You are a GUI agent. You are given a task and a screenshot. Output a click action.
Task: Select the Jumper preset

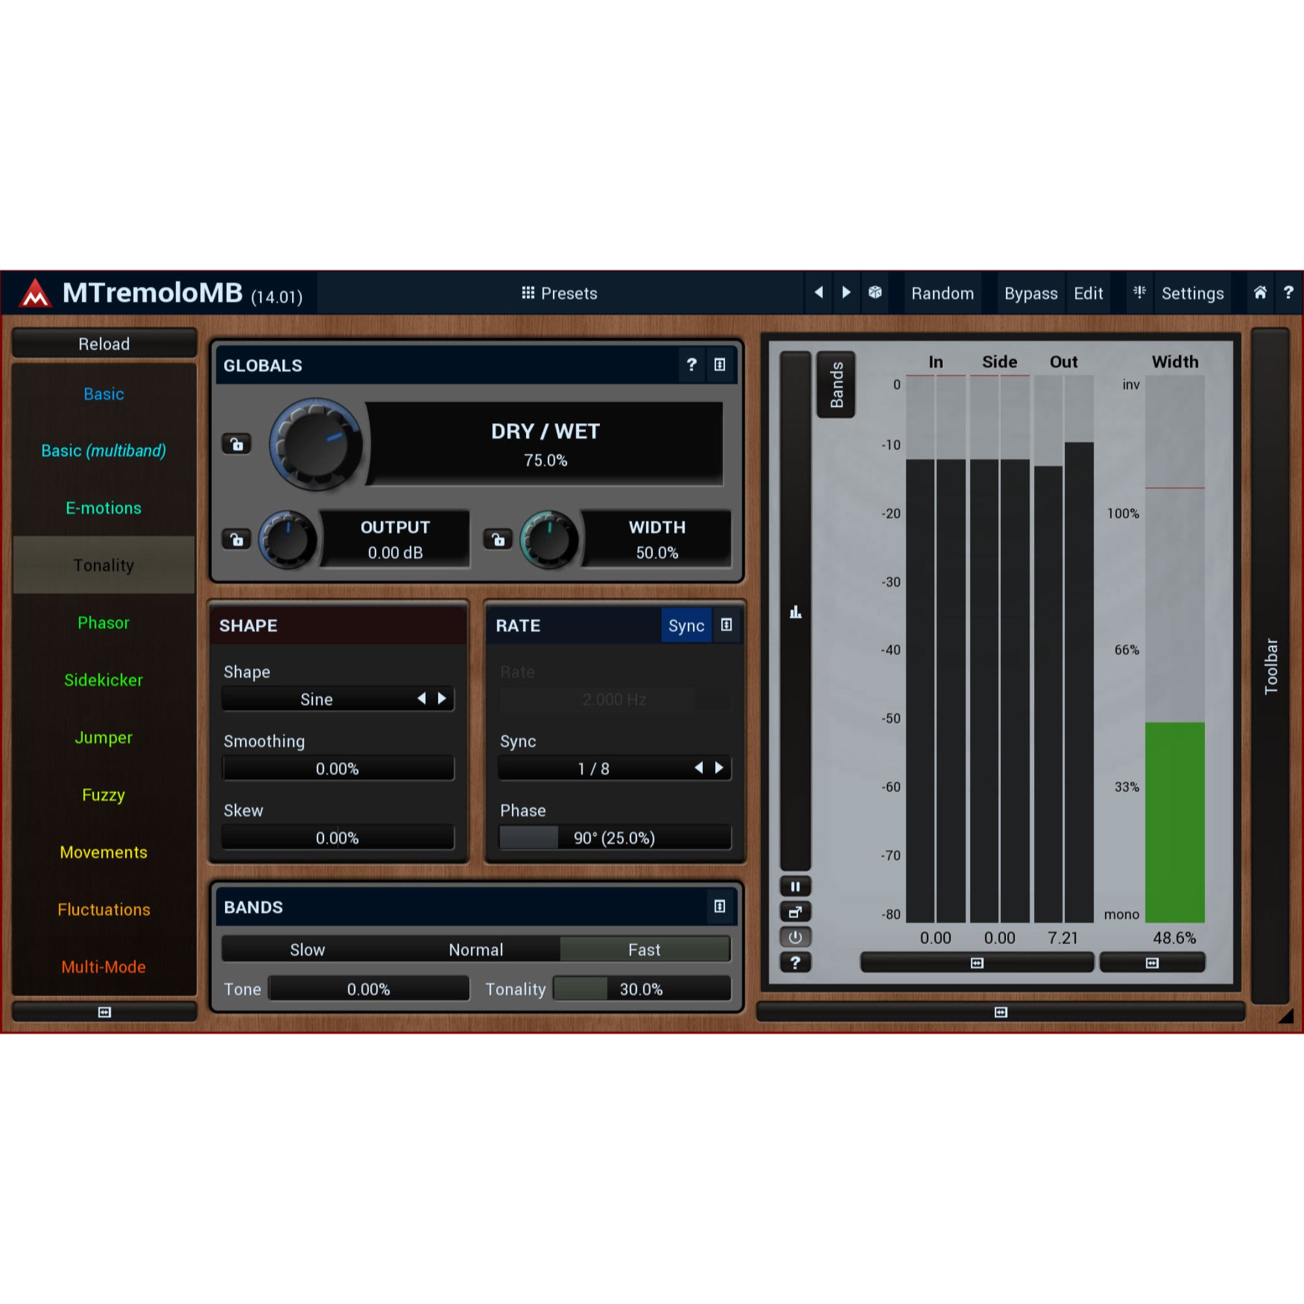(x=104, y=737)
